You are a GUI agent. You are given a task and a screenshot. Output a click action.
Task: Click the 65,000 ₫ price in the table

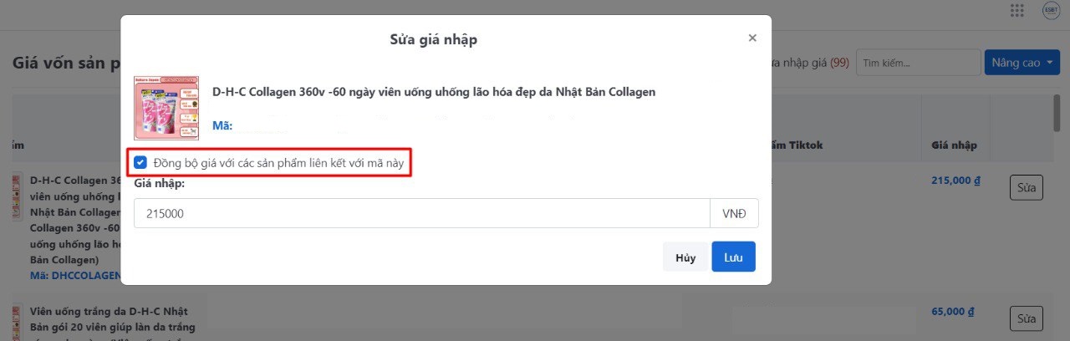(953, 312)
